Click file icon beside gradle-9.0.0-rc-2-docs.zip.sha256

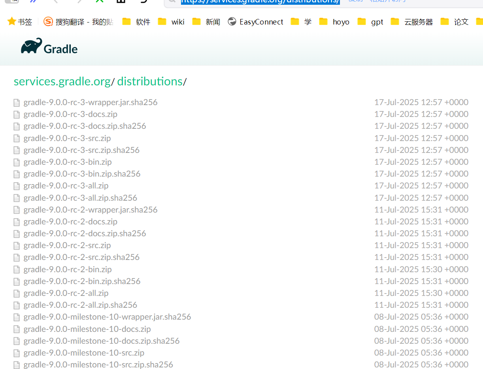click(x=17, y=234)
